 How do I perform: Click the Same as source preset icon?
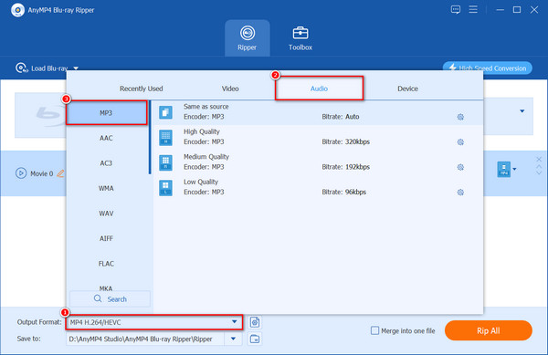pyautogui.click(x=165, y=112)
